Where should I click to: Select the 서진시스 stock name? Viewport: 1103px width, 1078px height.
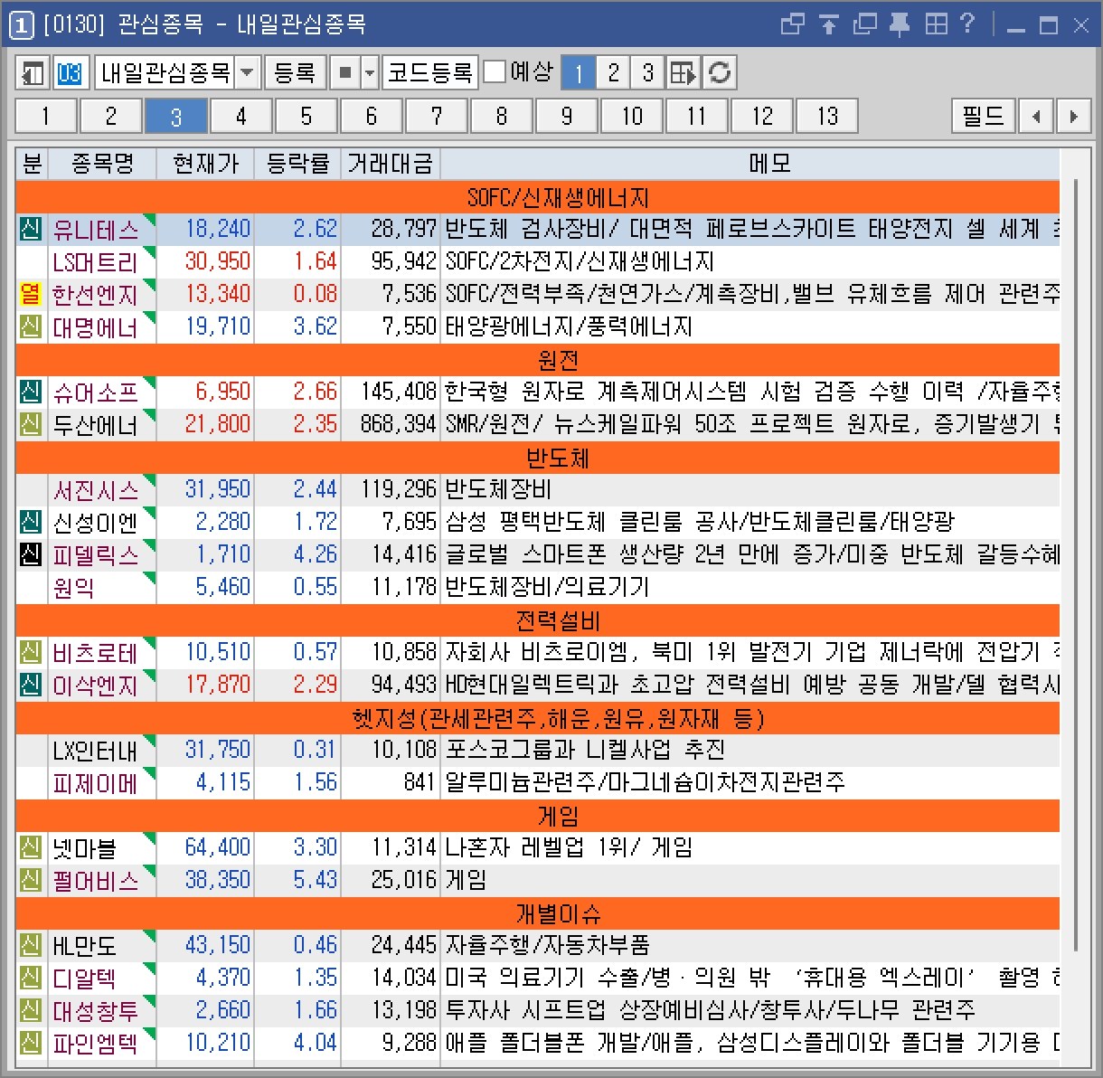point(96,489)
